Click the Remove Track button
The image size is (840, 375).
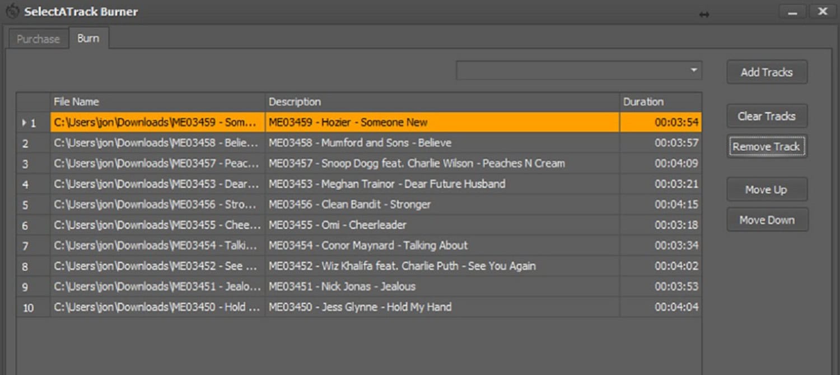(767, 146)
